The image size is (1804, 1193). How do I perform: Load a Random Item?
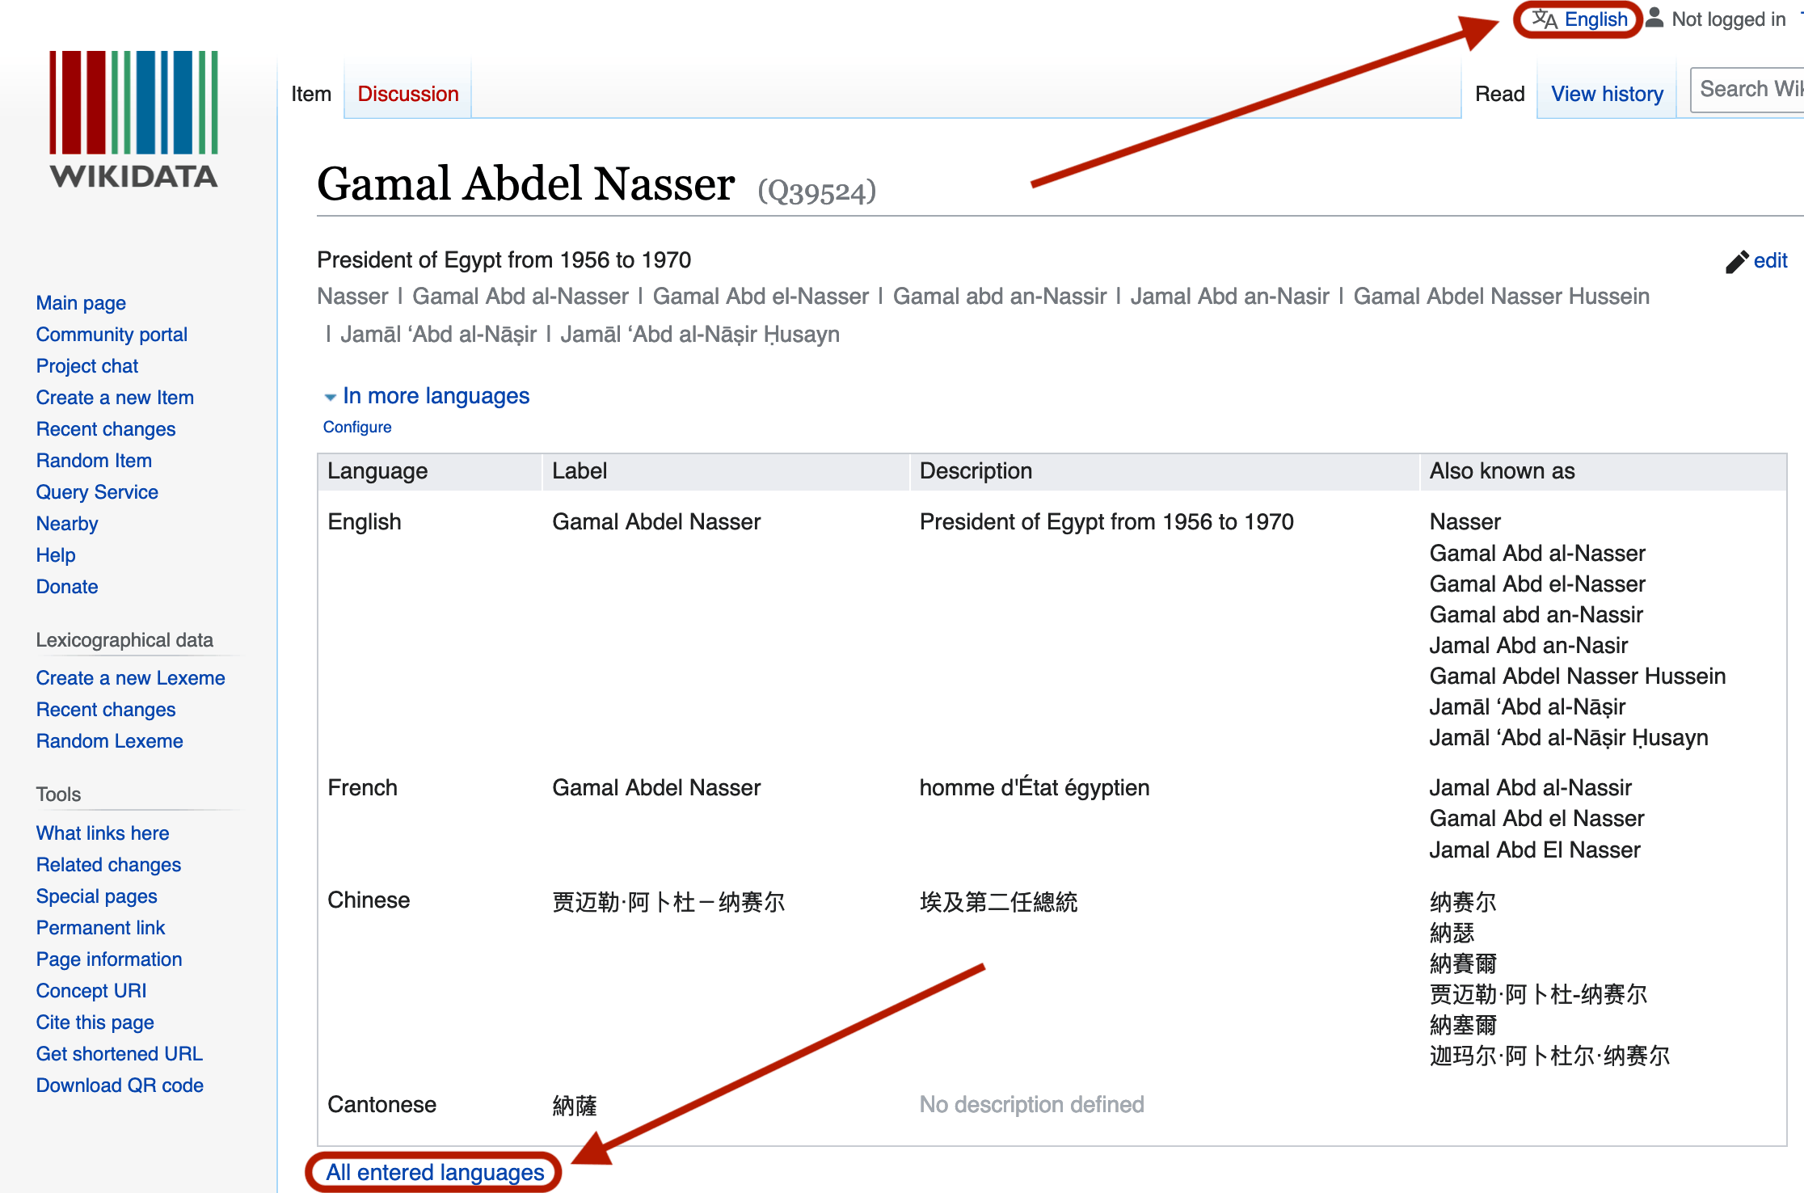click(x=94, y=461)
